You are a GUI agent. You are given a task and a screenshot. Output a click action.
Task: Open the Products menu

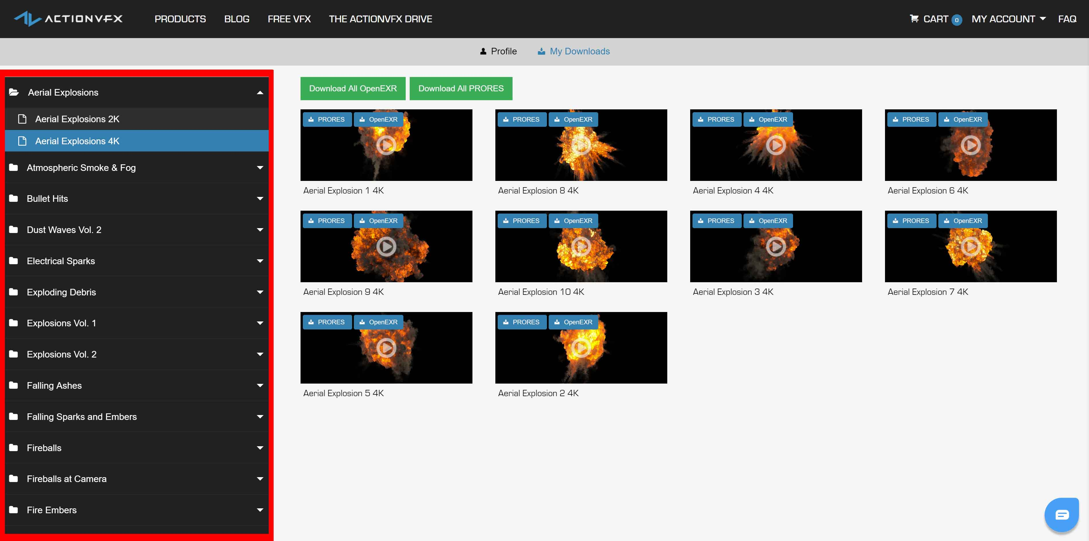[x=180, y=19]
